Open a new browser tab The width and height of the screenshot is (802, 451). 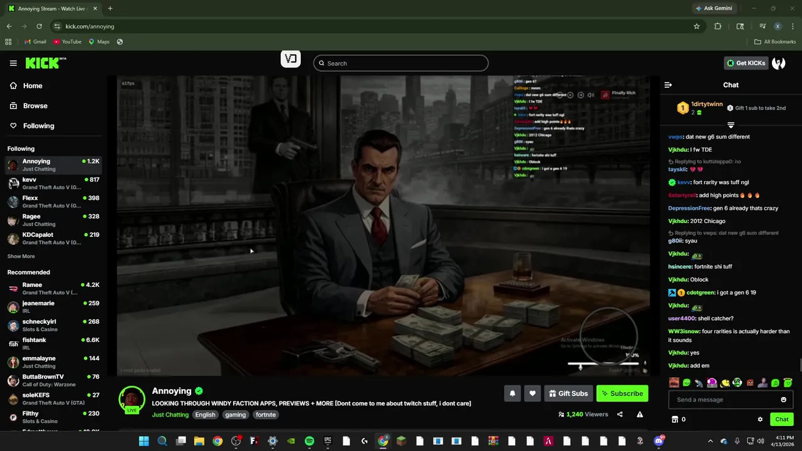[110, 9]
